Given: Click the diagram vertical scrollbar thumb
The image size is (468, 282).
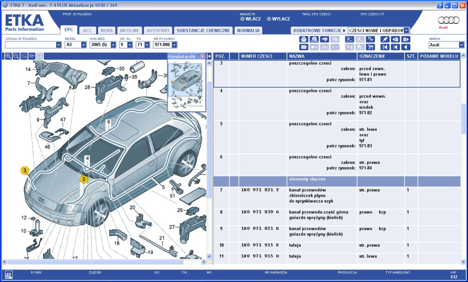Looking at the screenshot, I should [209, 139].
